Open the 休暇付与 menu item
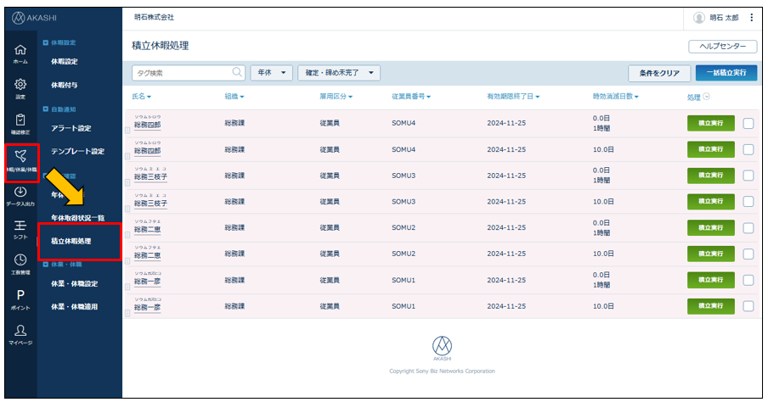 click(65, 85)
